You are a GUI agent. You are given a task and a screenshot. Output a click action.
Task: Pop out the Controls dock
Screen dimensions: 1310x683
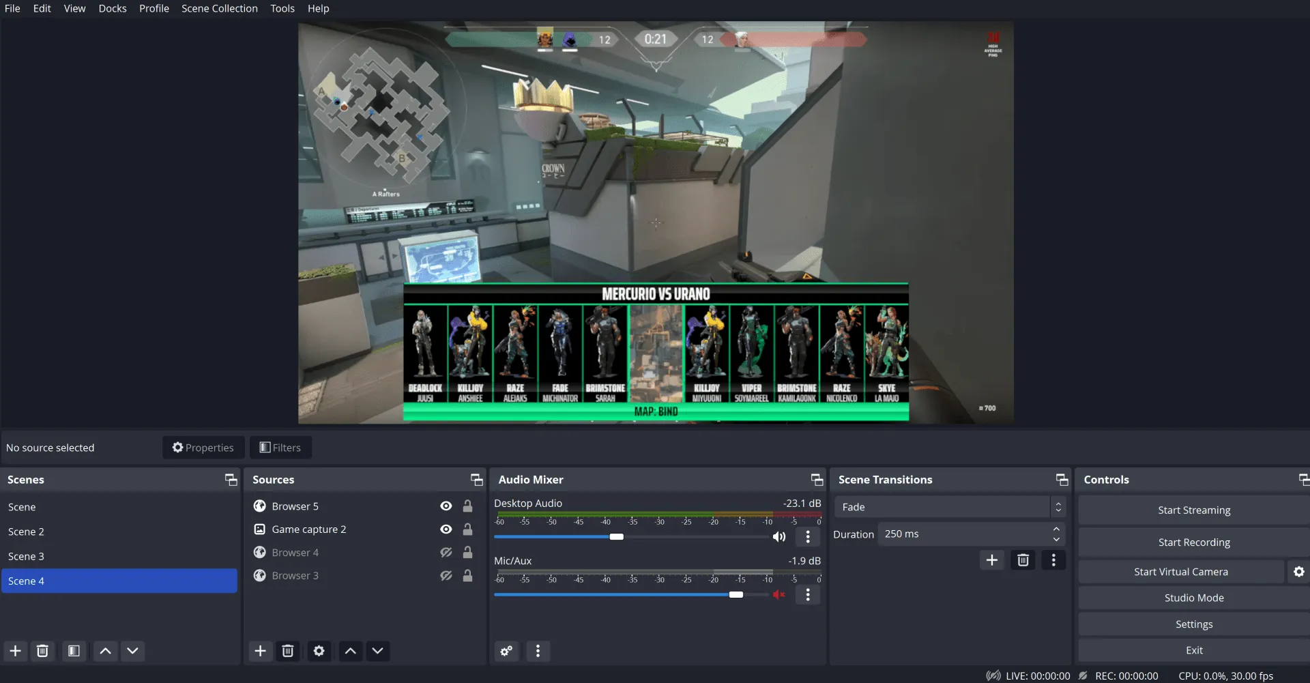(1304, 480)
